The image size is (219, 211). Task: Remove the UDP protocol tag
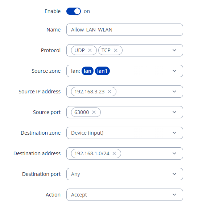(90, 50)
